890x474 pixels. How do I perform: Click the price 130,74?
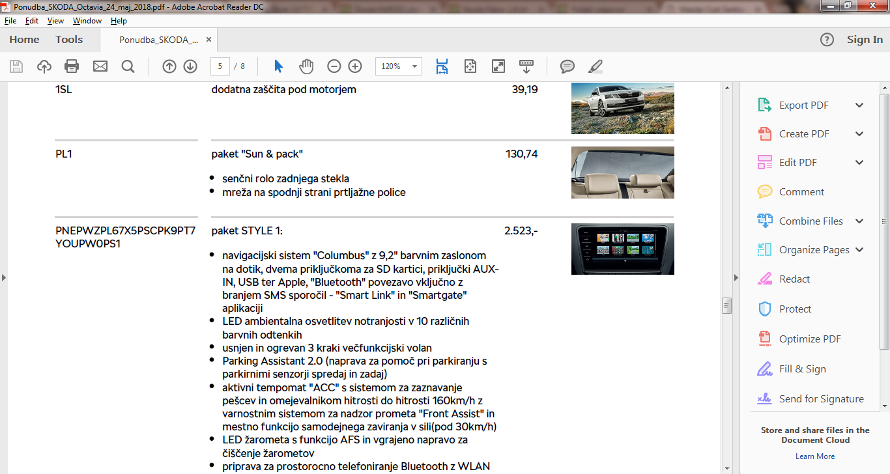click(522, 154)
